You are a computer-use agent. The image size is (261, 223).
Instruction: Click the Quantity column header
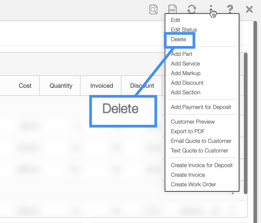point(61,86)
